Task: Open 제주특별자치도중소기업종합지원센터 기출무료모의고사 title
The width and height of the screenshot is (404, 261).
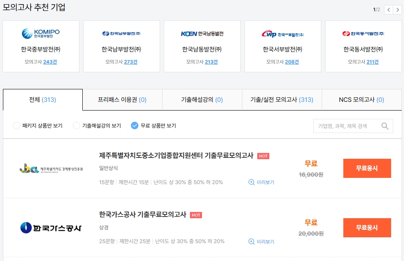Action: [176, 155]
